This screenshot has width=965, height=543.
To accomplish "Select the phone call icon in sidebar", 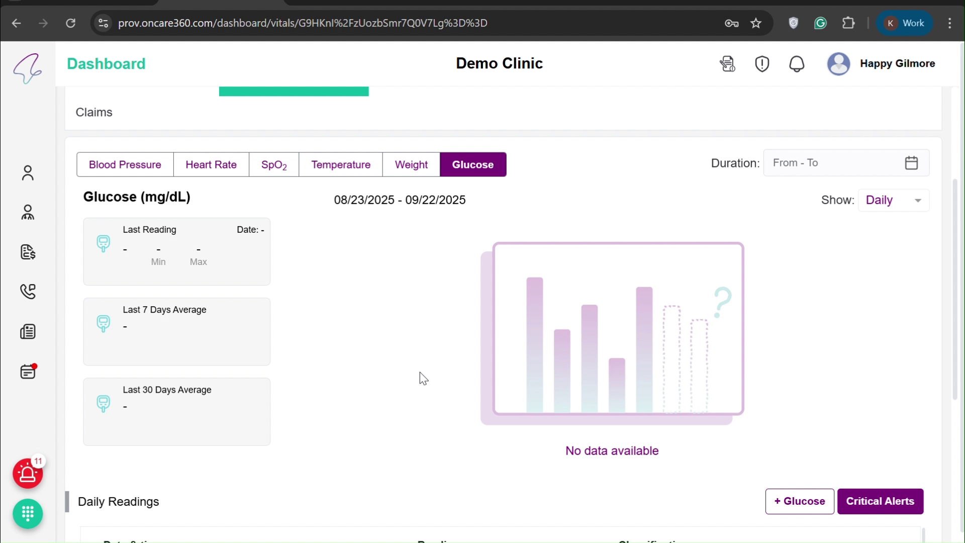I will coord(28,292).
